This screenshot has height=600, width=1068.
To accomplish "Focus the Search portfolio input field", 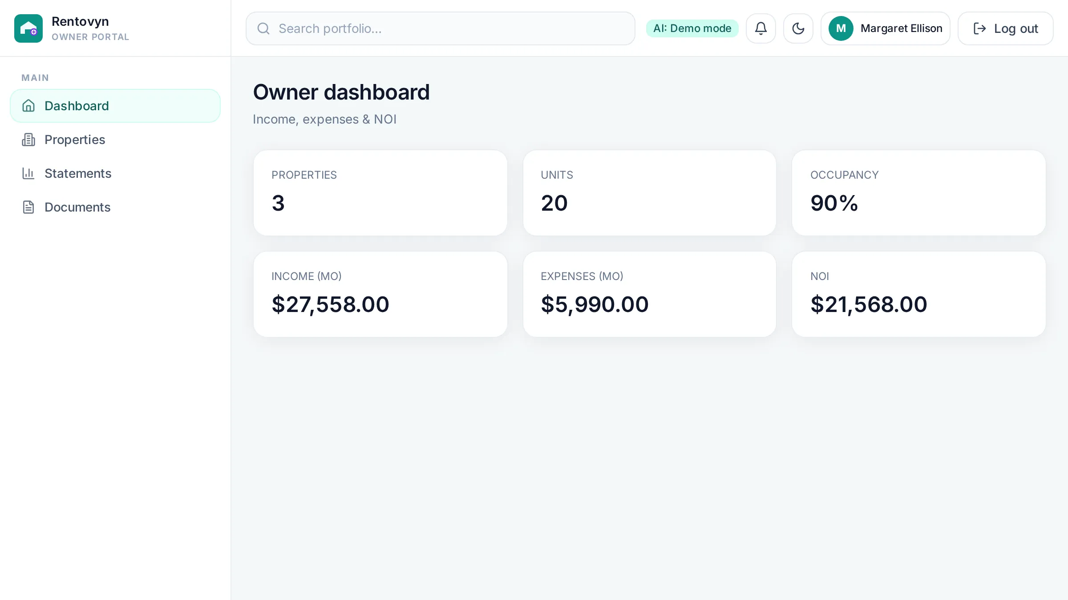I will pos(441,28).
